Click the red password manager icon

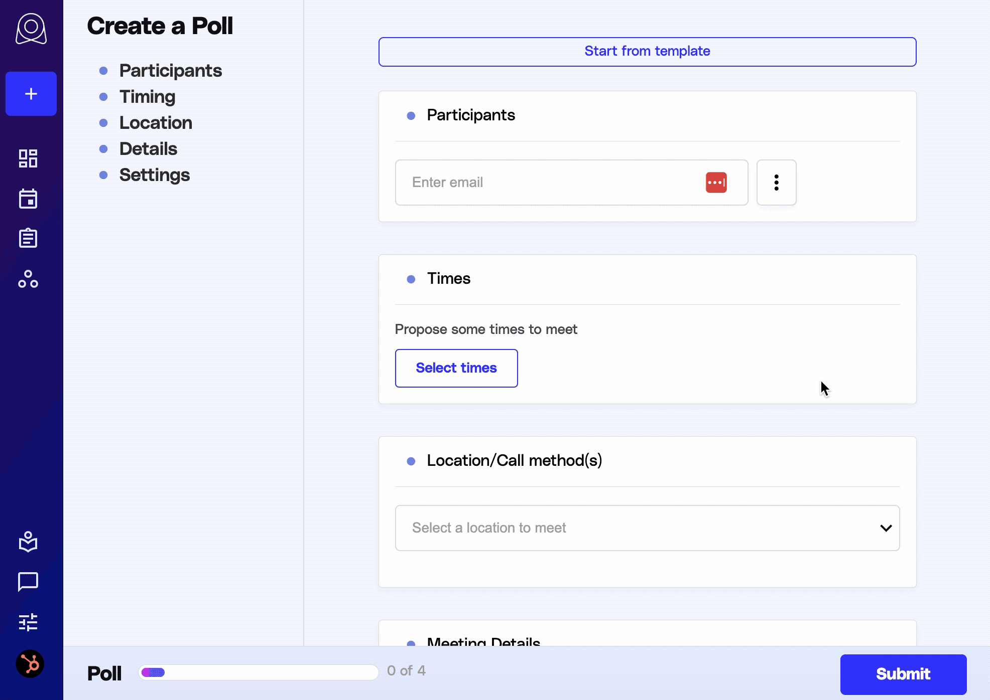tap(716, 183)
